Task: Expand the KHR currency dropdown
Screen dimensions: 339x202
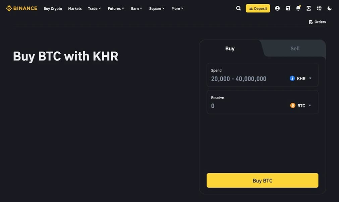Action: 310,78
